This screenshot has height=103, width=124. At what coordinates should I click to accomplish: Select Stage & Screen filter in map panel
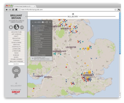point(41,55)
